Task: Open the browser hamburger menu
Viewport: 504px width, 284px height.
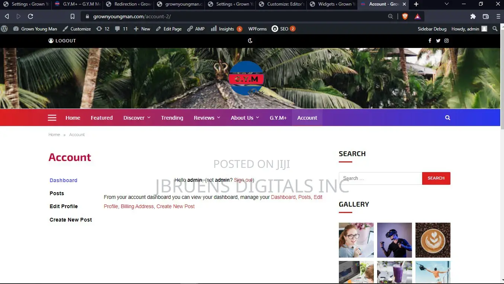Action: point(498,16)
